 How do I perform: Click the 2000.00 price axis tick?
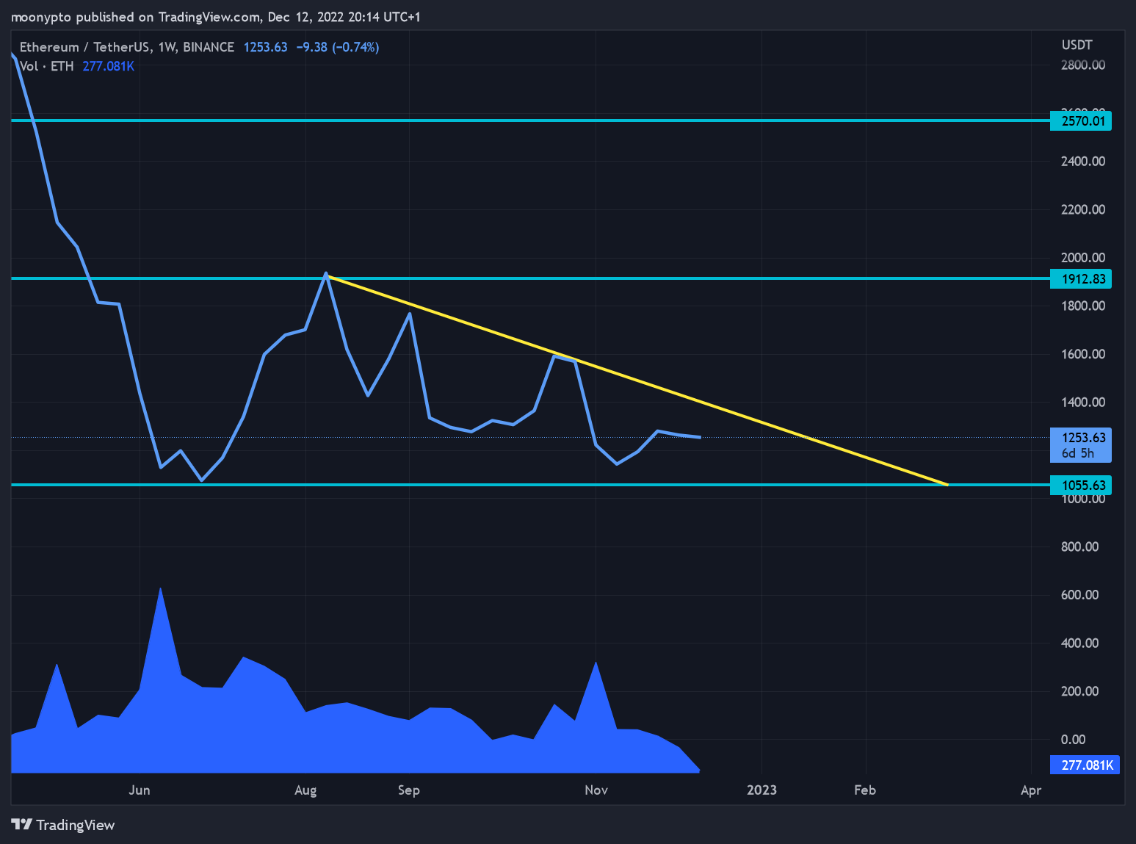point(1083,257)
